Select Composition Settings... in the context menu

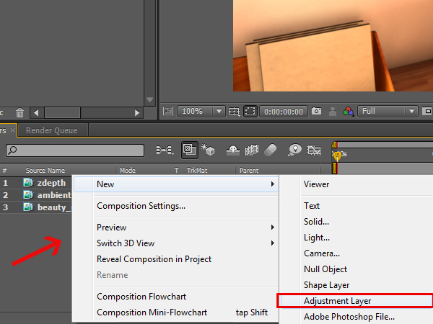(x=141, y=206)
